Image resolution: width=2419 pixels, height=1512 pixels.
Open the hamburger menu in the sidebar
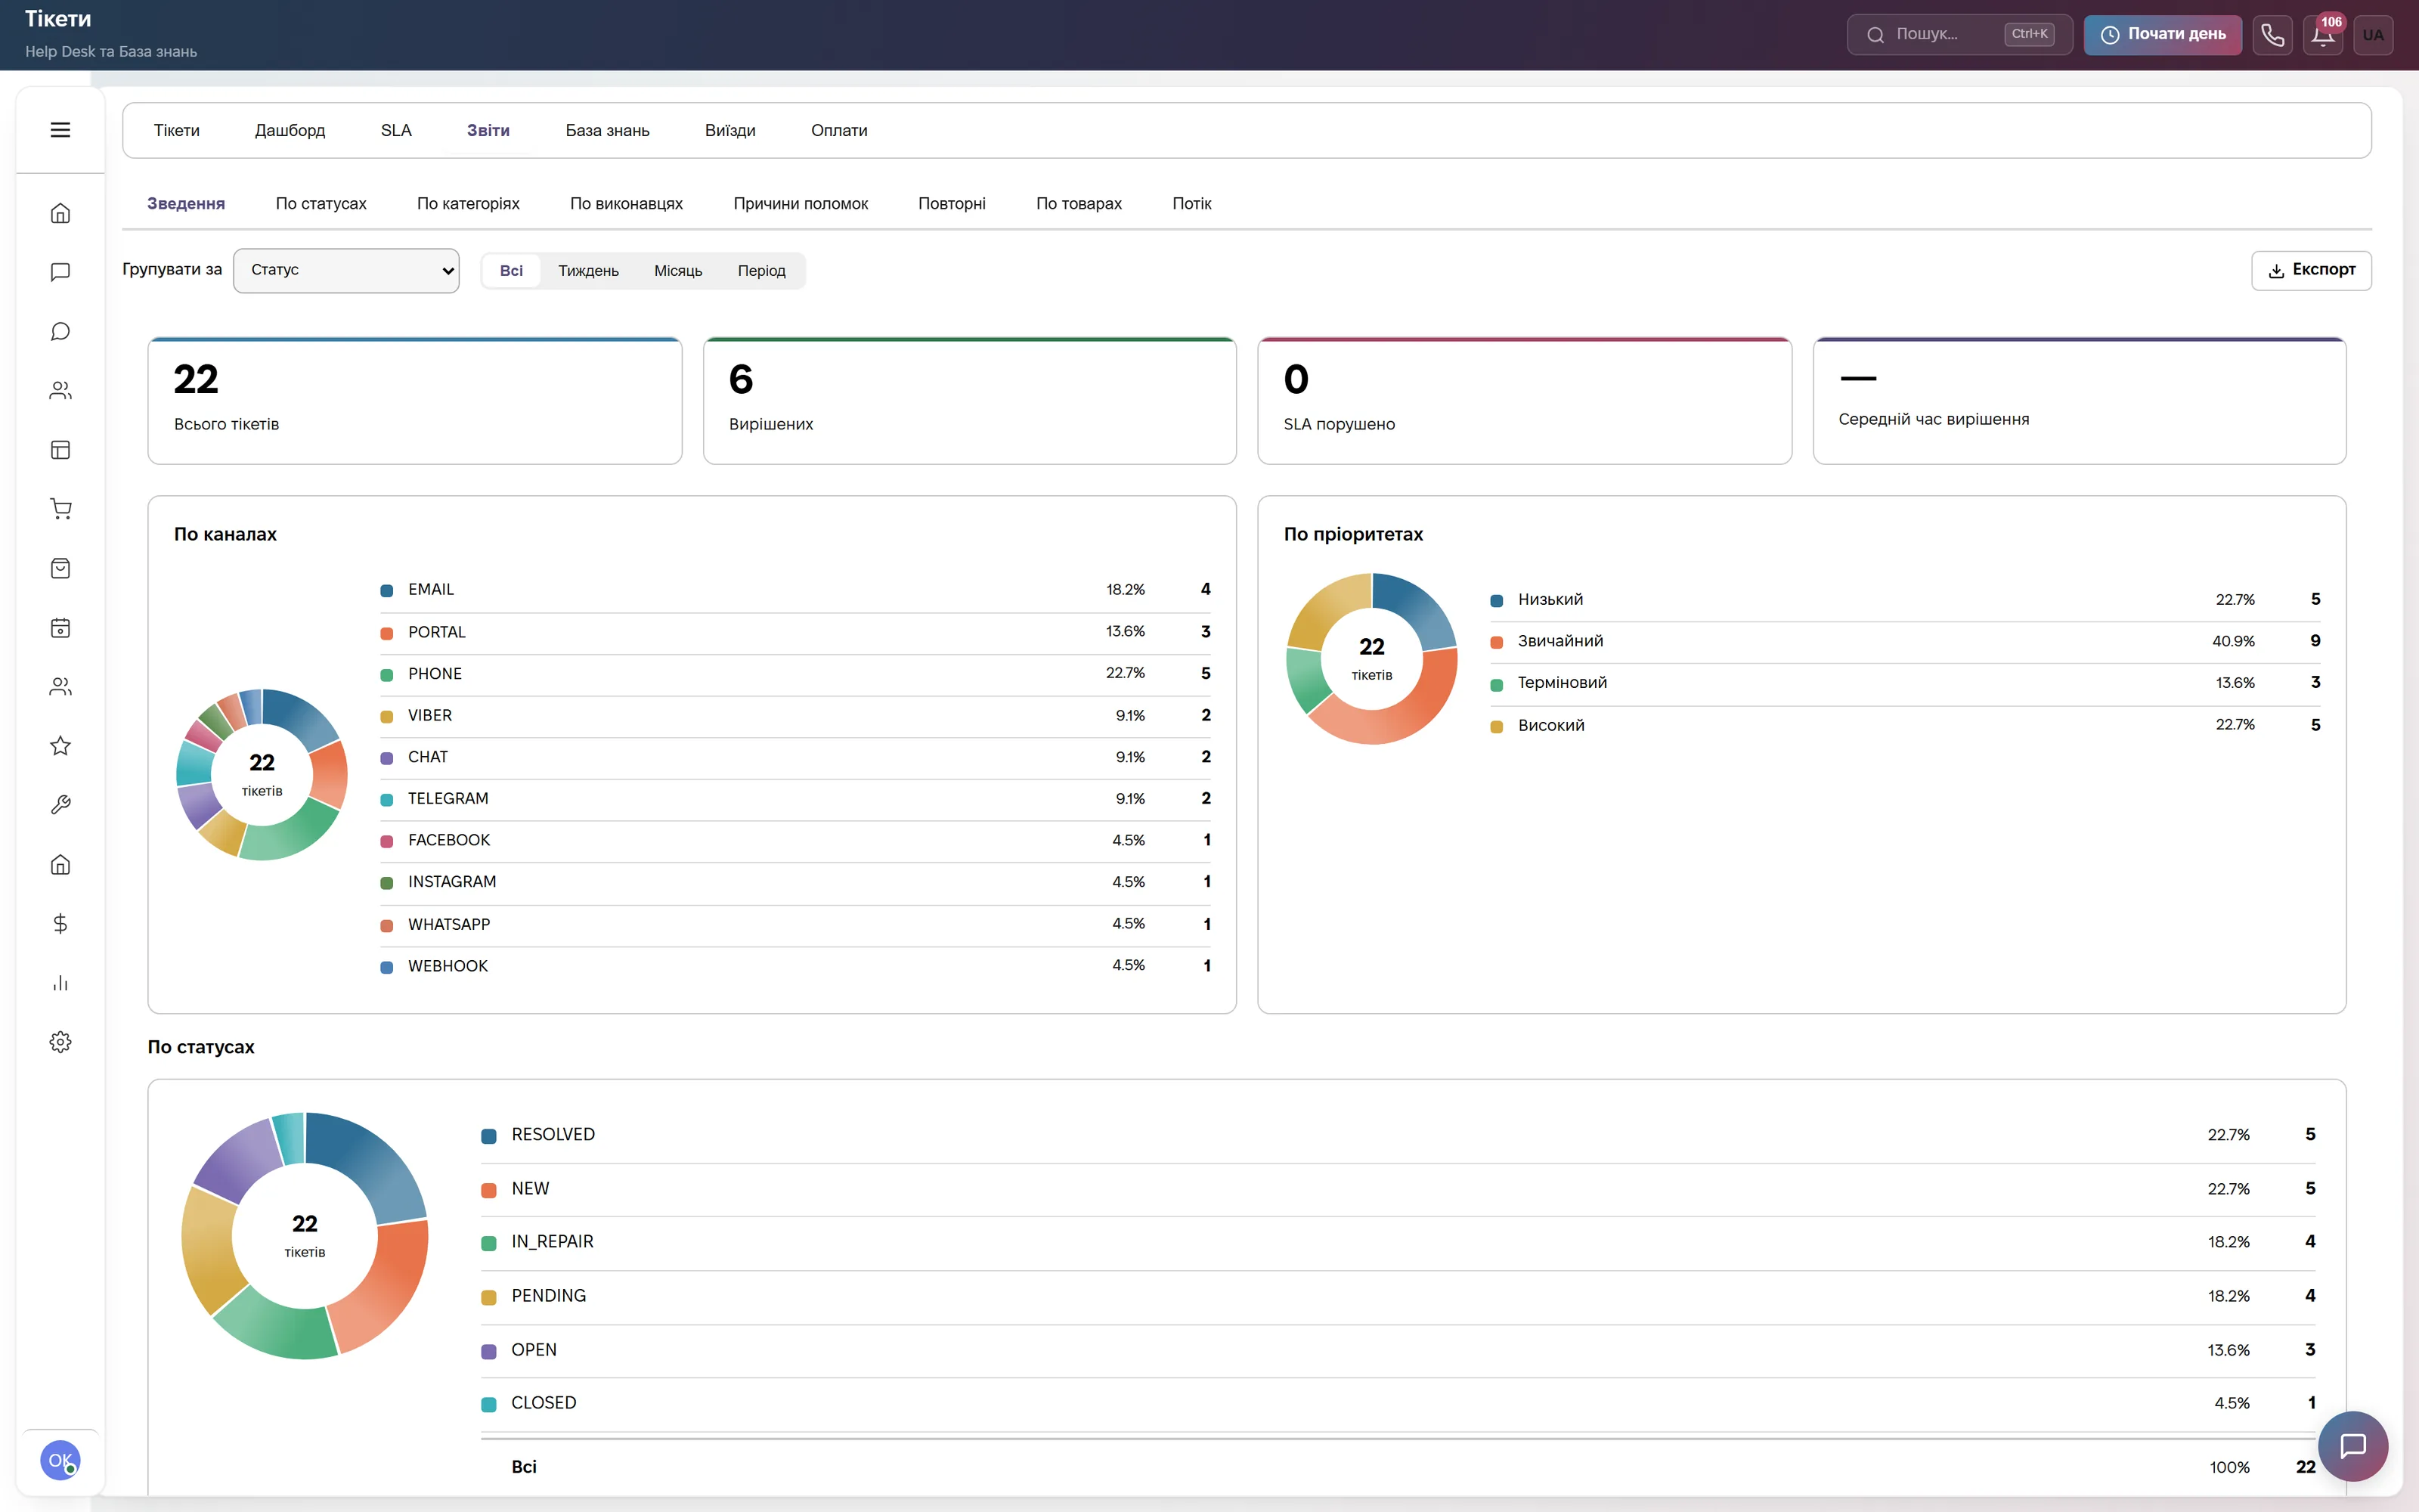[x=60, y=130]
